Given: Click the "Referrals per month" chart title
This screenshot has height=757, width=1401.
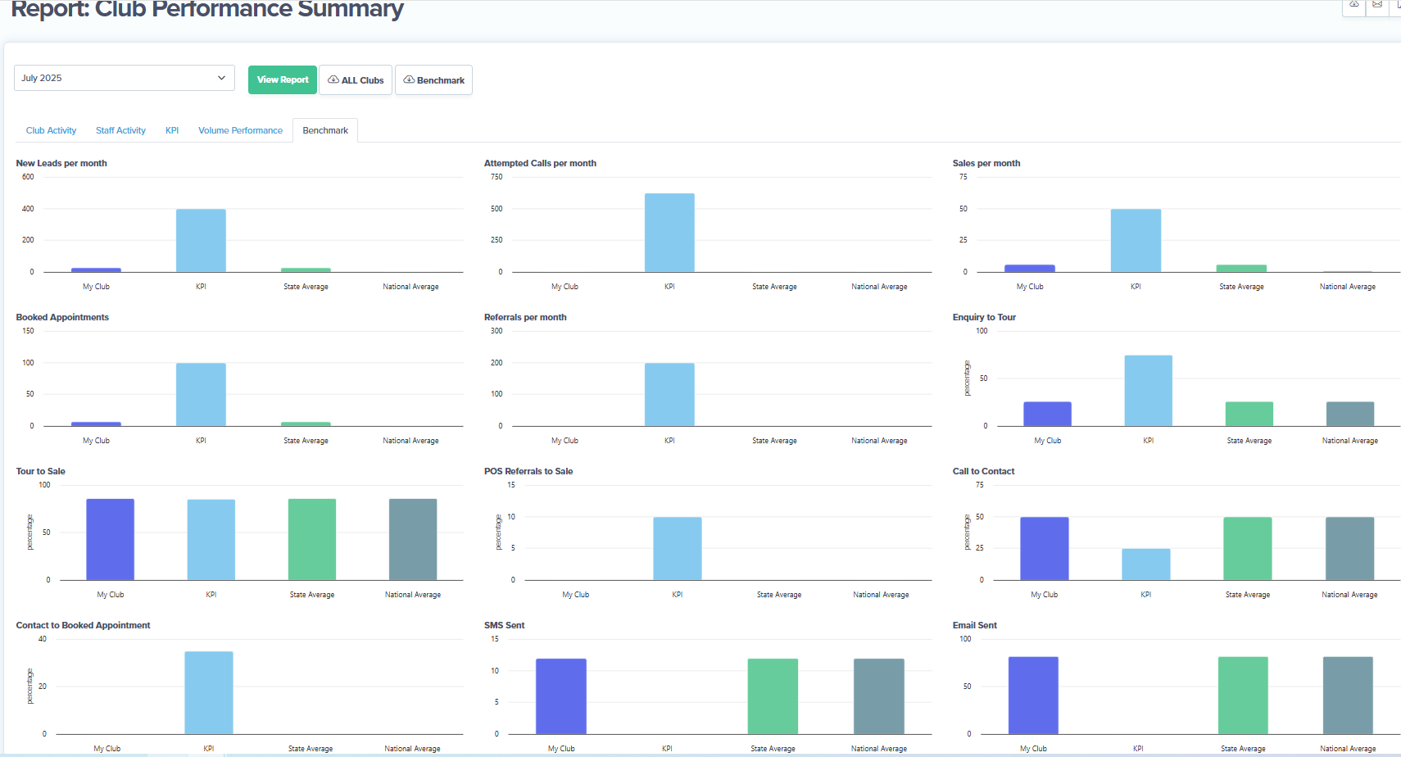Looking at the screenshot, I should point(525,317).
